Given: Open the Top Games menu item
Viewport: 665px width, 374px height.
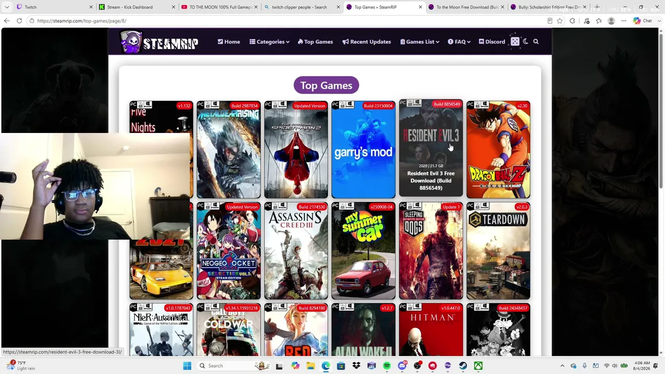Looking at the screenshot, I should [x=315, y=42].
